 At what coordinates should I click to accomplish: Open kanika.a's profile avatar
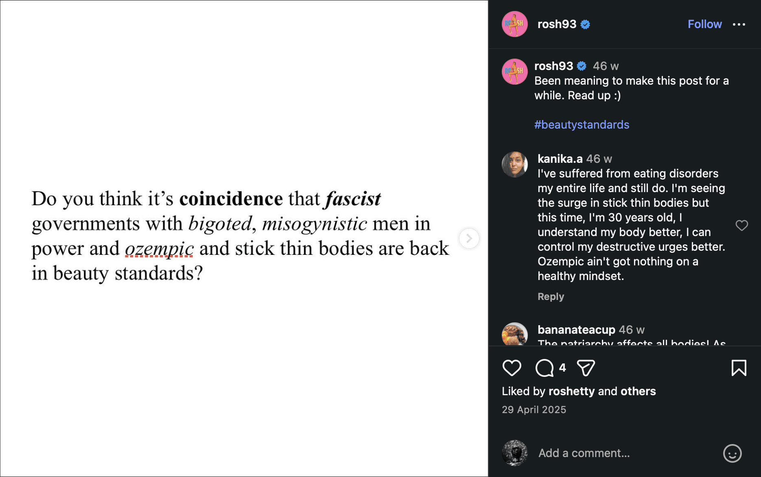click(514, 164)
